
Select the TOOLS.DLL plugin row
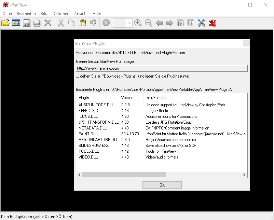click(162, 151)
